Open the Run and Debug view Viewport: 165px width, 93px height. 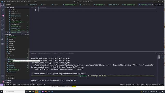[2, 20]
